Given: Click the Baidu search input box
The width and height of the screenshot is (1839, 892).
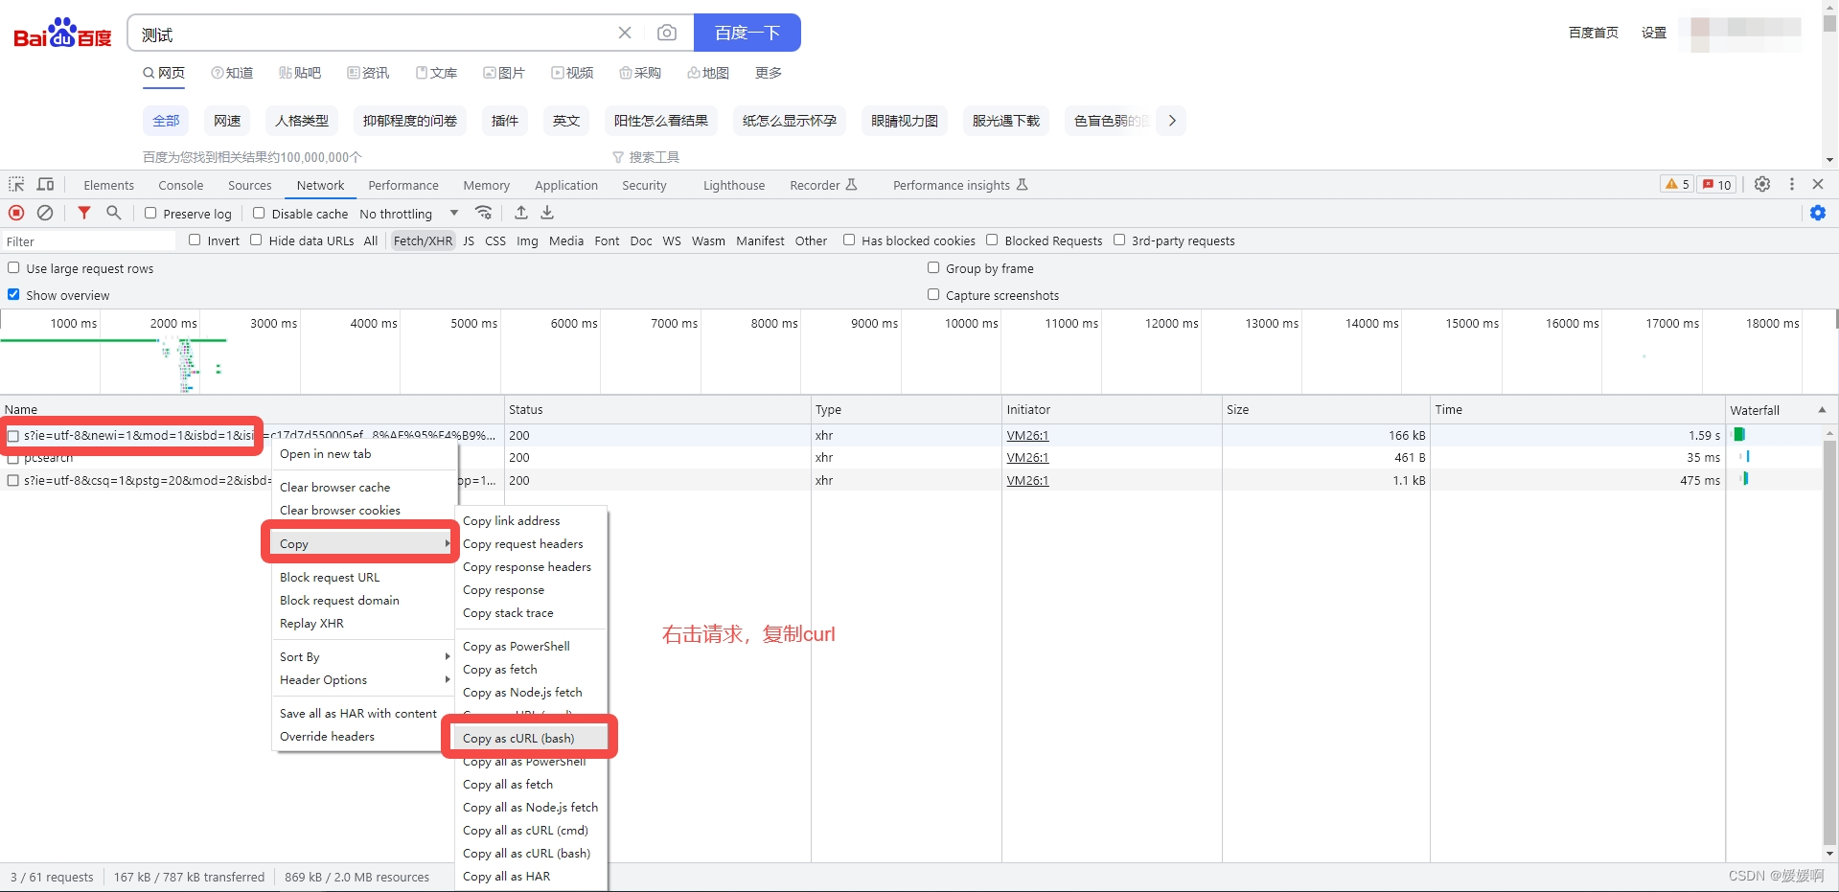Looking at the screenshot, I should click(374, 34).
